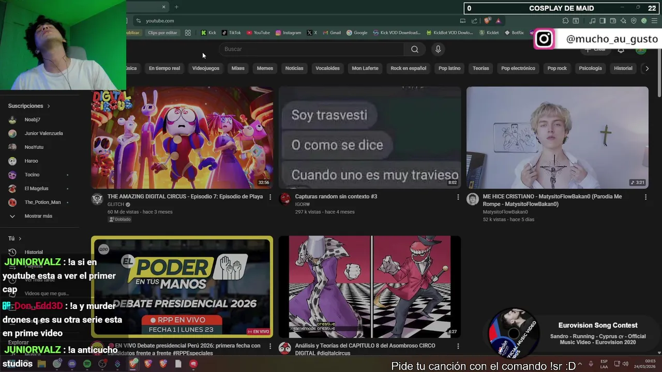The width and height of the screenshot is (662, 372).
Task: Select the Rock en español chip
Action: click(x=409, y=68)
